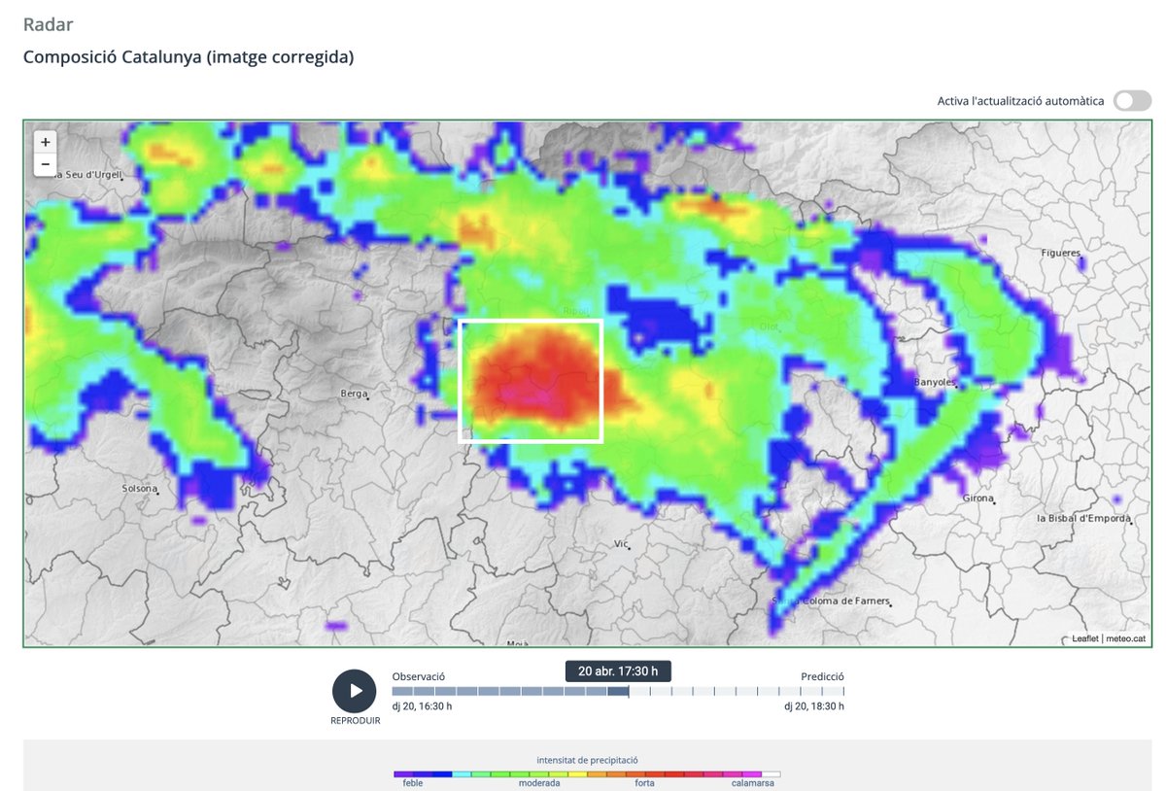1166x791 pixels.
Task: Click the 'la Bisbal d'Empordà' map label
Action: point(1083,519)
